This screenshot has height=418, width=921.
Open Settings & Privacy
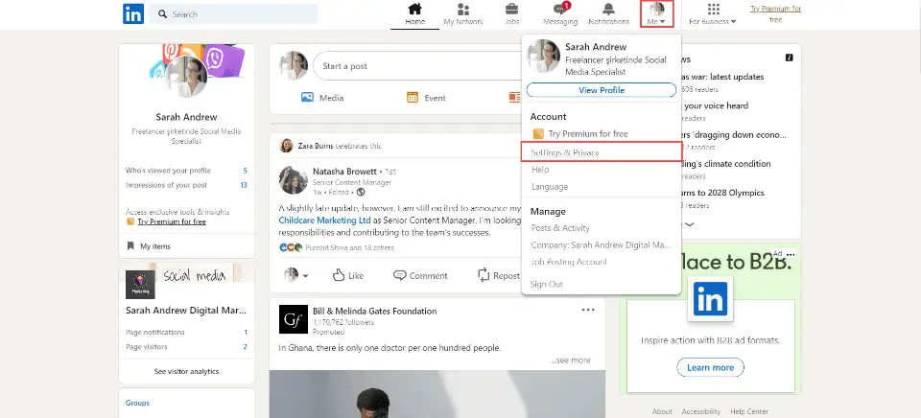click(602, 152)
